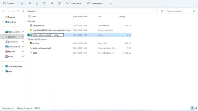Click the downloads icon in address bar
Image resolution: width=198 pixels, height=111 pixels.
[24, 11]
